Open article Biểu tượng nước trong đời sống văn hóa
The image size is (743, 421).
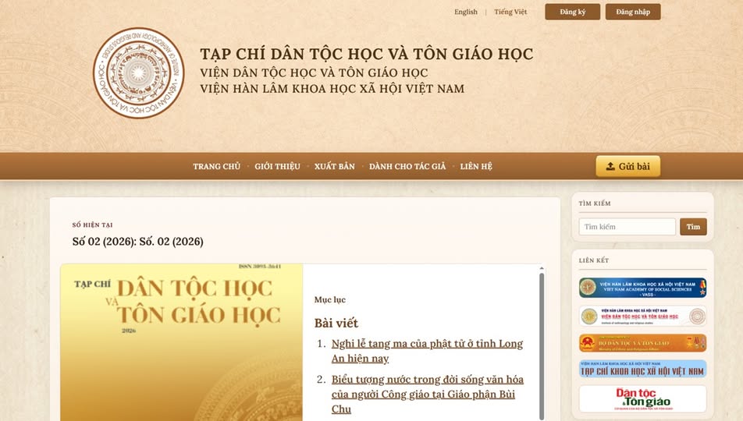tap(428, 394)
